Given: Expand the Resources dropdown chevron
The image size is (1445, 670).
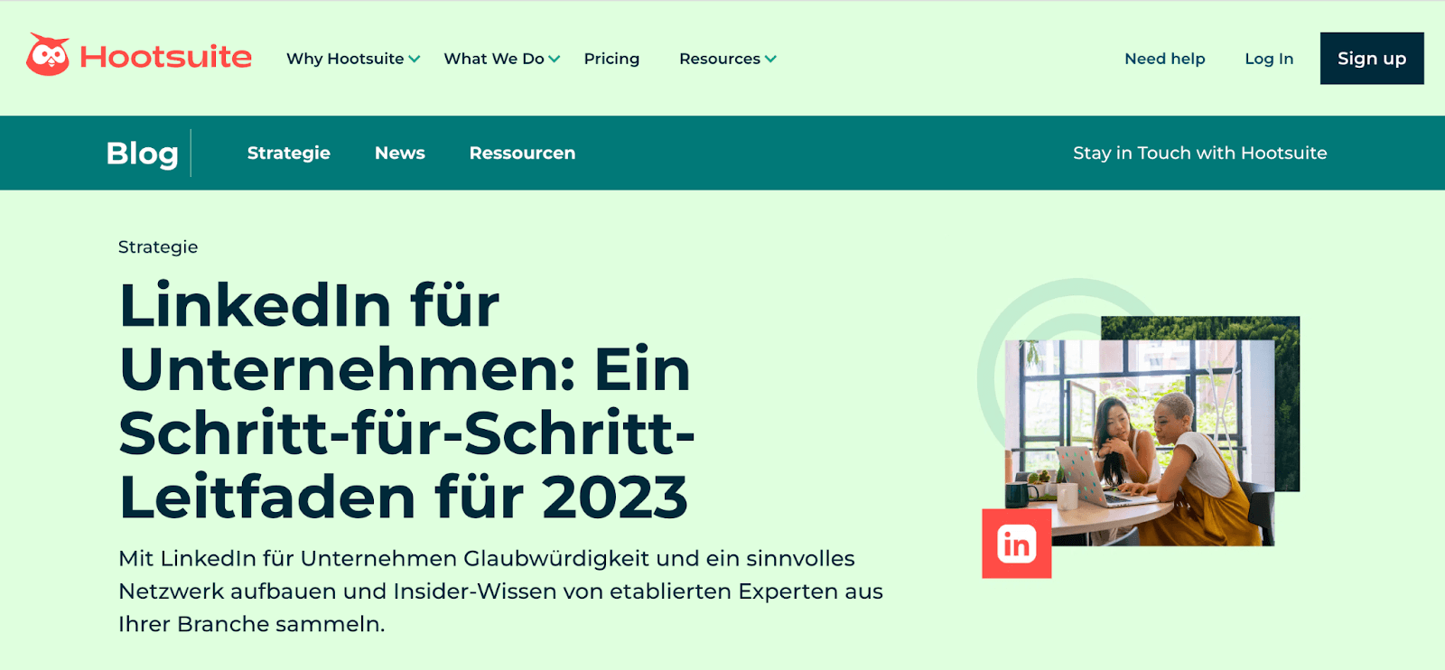Looking at the screenshot, I should [770, 60].
